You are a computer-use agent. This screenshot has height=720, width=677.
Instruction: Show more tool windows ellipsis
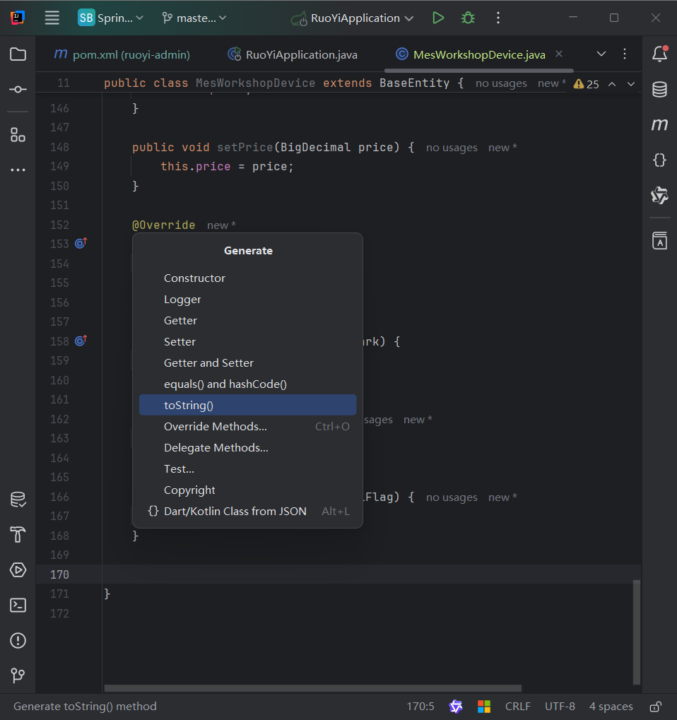(18, 170)
